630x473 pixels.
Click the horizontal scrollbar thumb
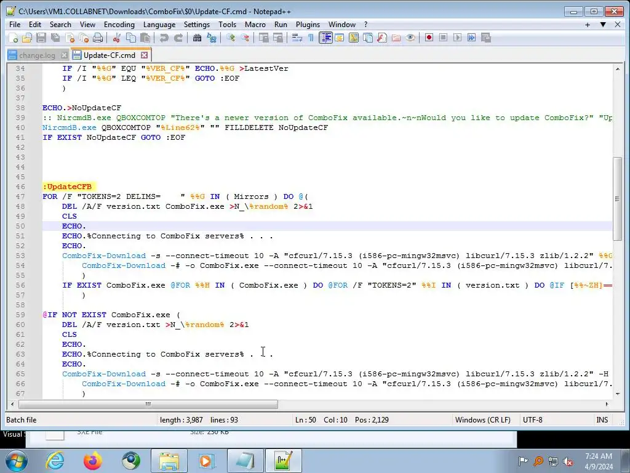148,404
